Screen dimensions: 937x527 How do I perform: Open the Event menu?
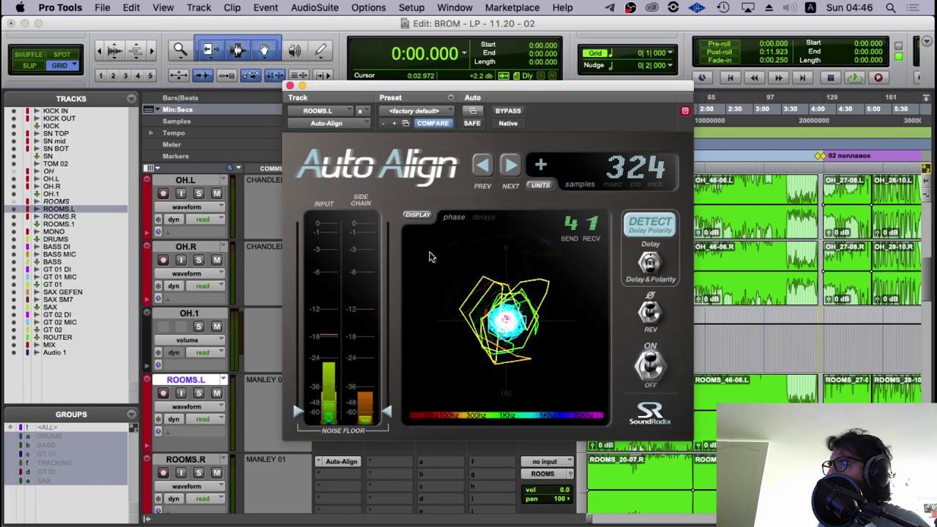pyautogui.click(x=266, y=7)
